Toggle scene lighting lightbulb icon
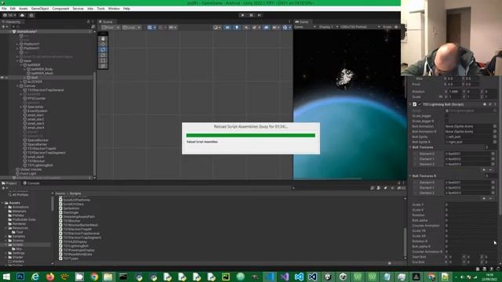Screen dimensions: 502x282 (x=237, y=27)
